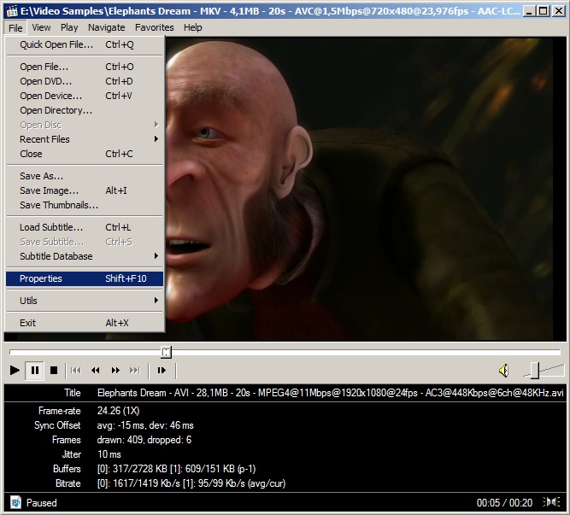Click the status bar file type icon
Screen dimensions: 570x515
[x=15, y=503]
